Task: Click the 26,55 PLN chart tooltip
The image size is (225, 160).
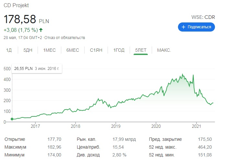Action: click(37, 69)
